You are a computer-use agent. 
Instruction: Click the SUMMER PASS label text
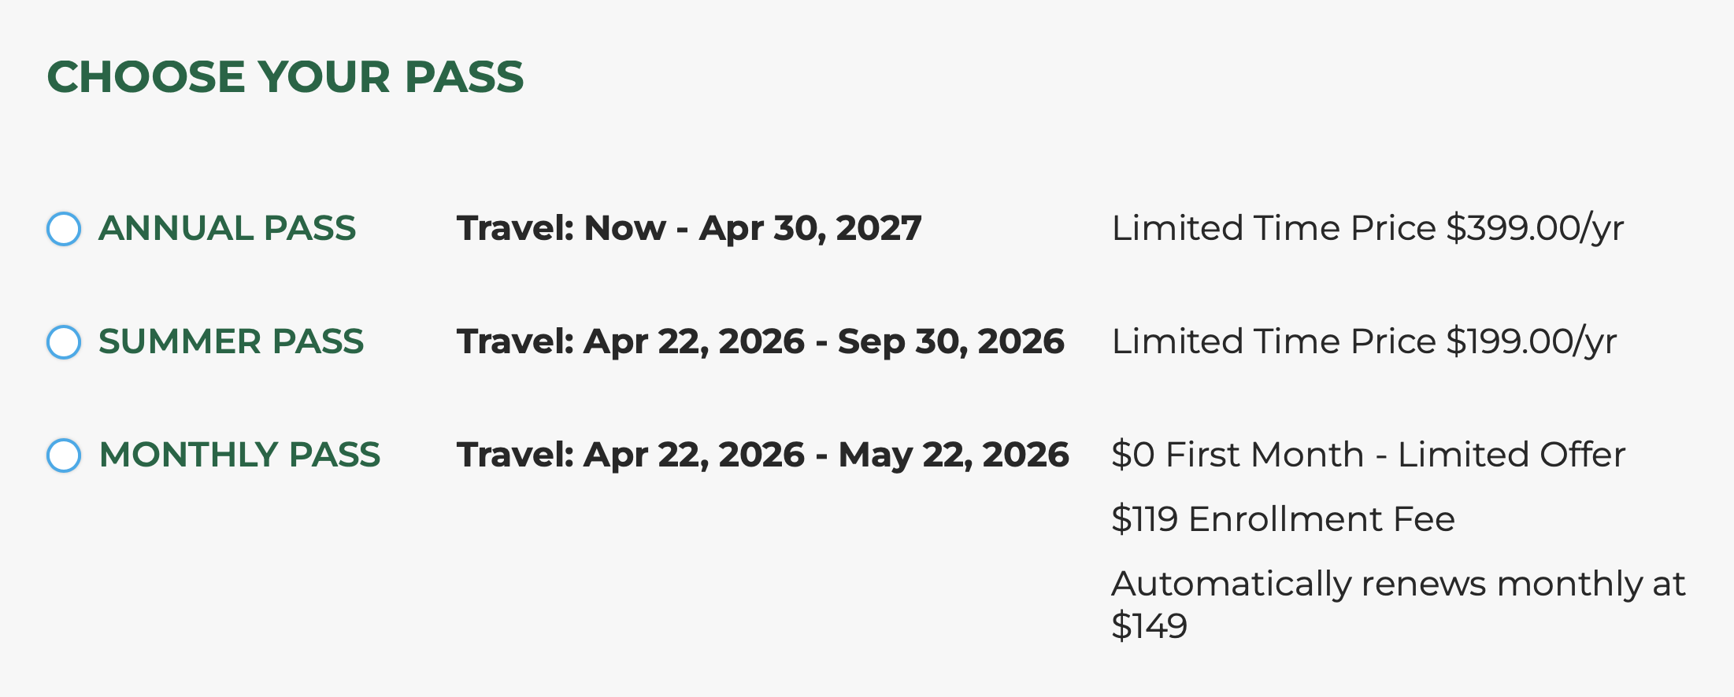[231, 341]
